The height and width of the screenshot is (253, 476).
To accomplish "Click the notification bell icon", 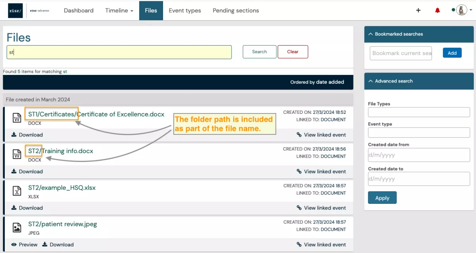I will click(x=437, y=10).
